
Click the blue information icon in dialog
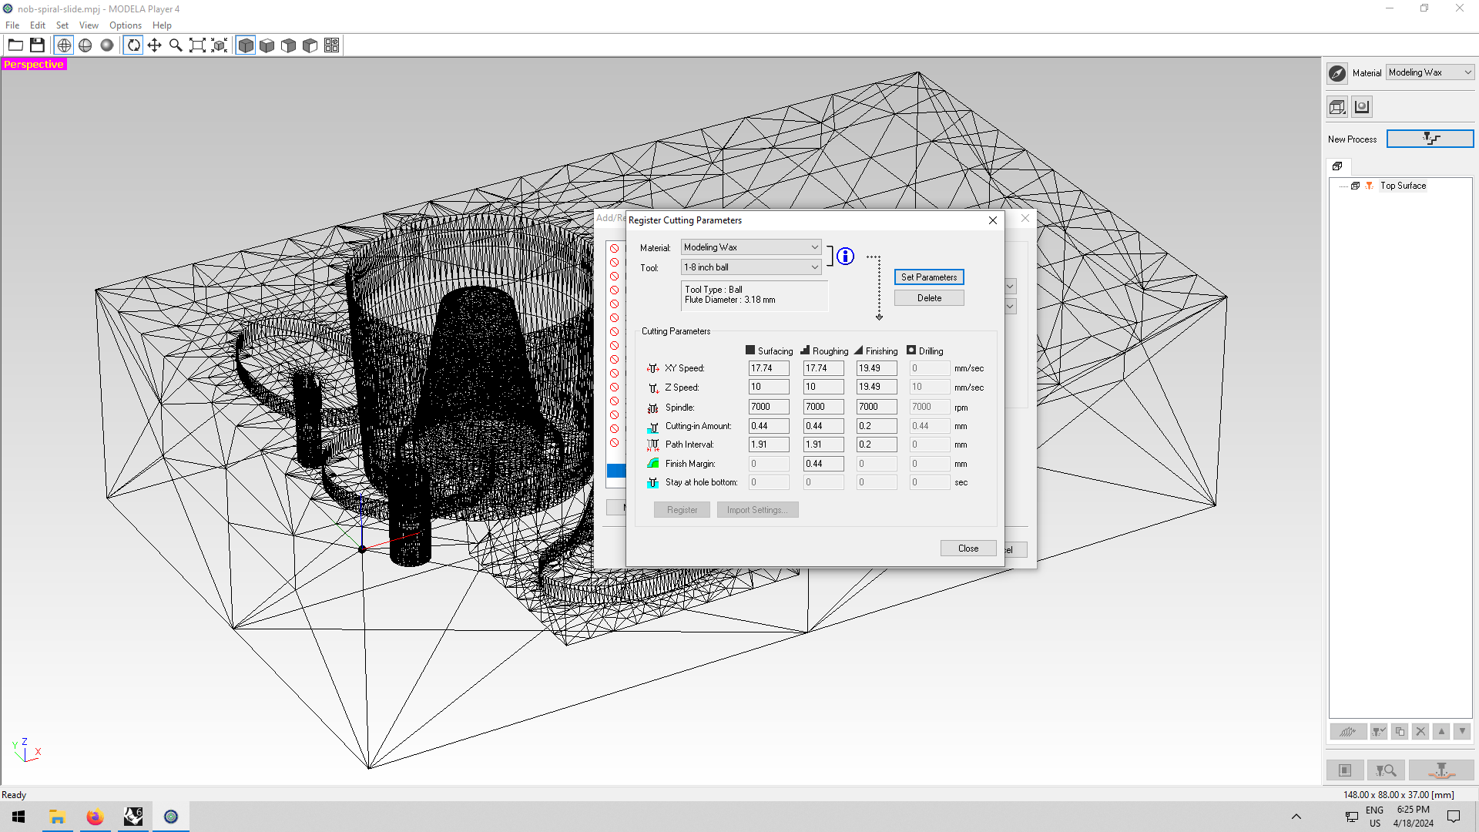[x=846, y=257]
